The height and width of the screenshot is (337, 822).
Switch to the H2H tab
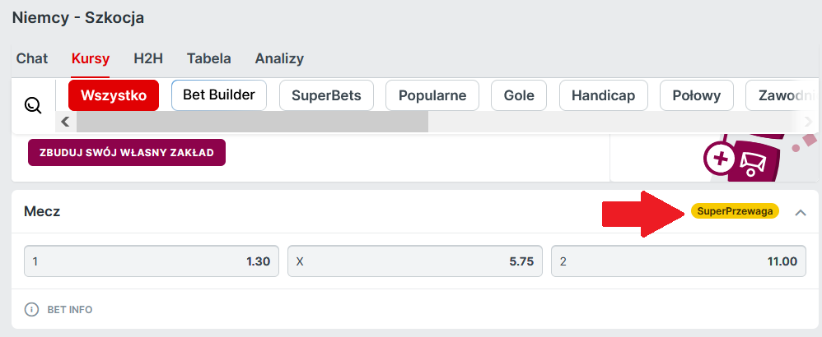coord(148,58)
